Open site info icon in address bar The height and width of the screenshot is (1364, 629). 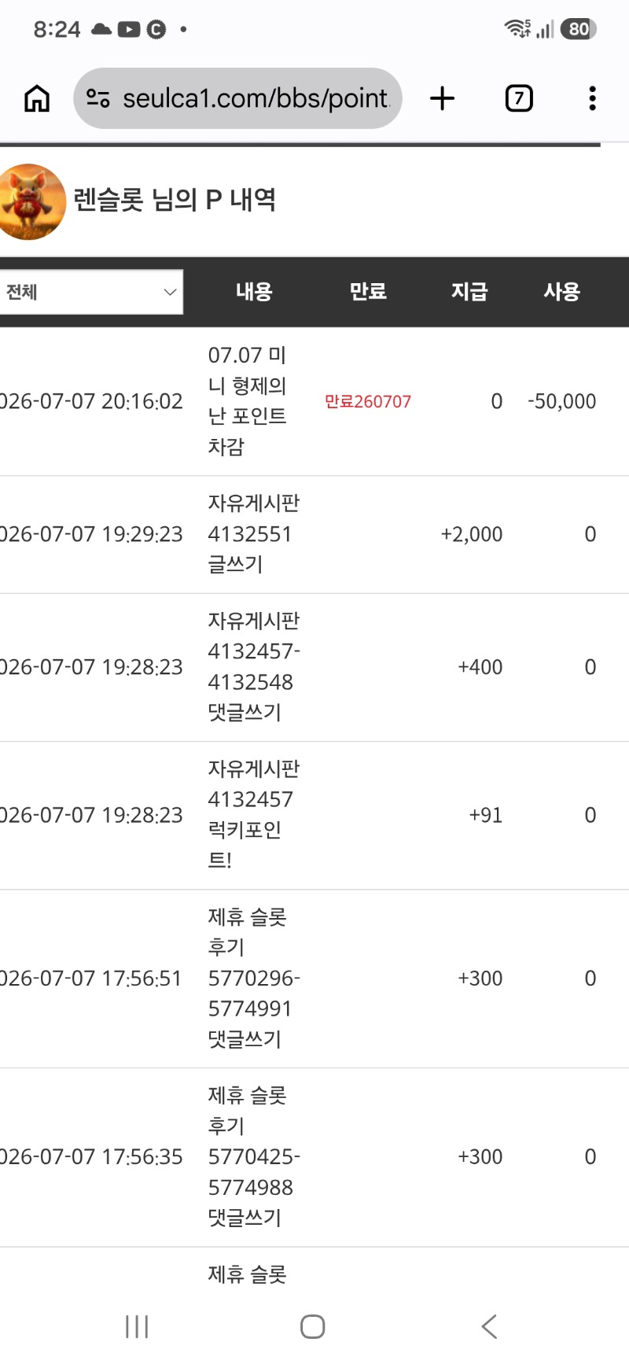97,98
